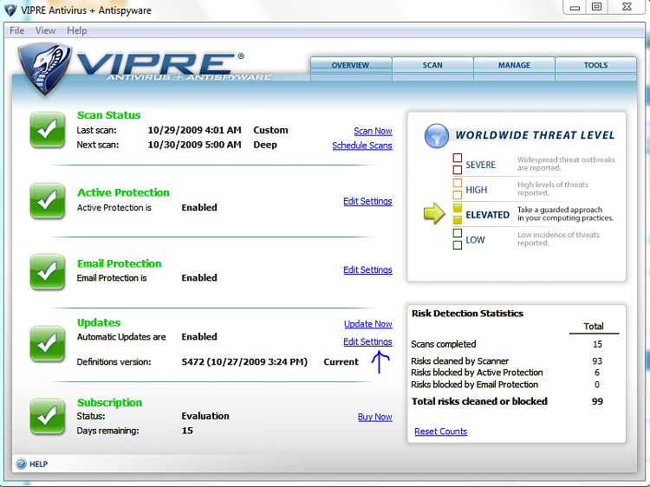This screenshot has width=650, height=487.
Task: Click the Current definitions status text
Action: (341, 362)
